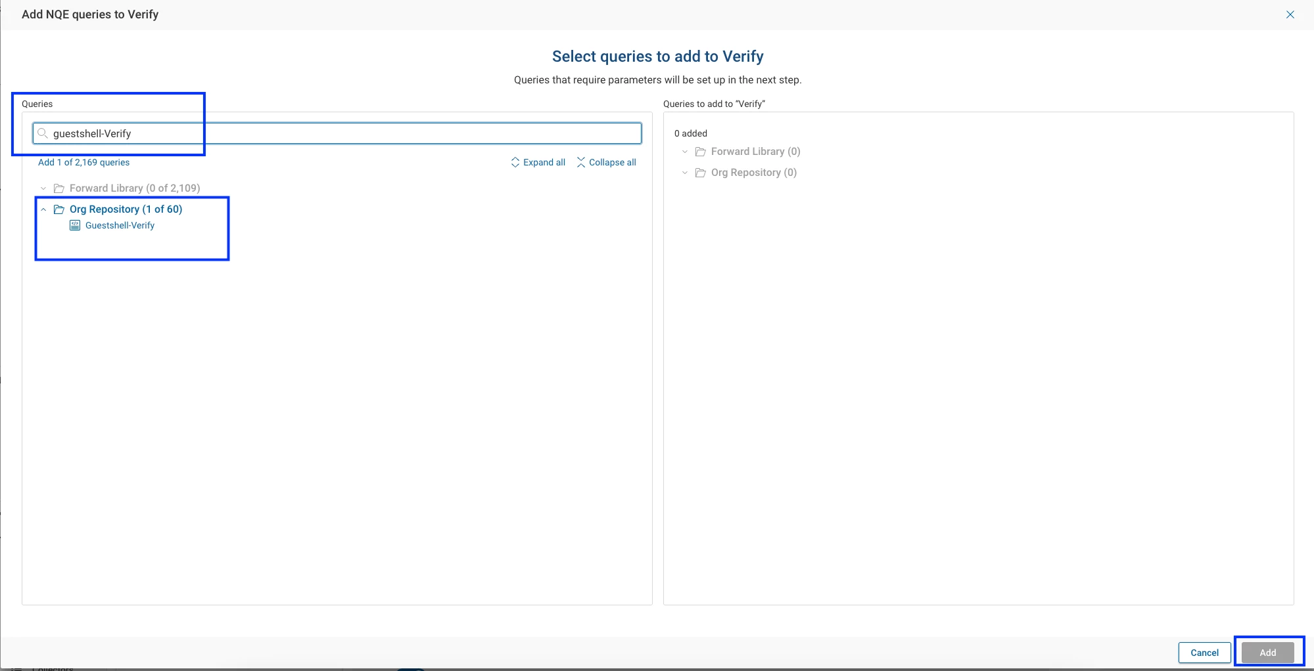
Task: Click the Collapse all cross icon
Action: 581,162
